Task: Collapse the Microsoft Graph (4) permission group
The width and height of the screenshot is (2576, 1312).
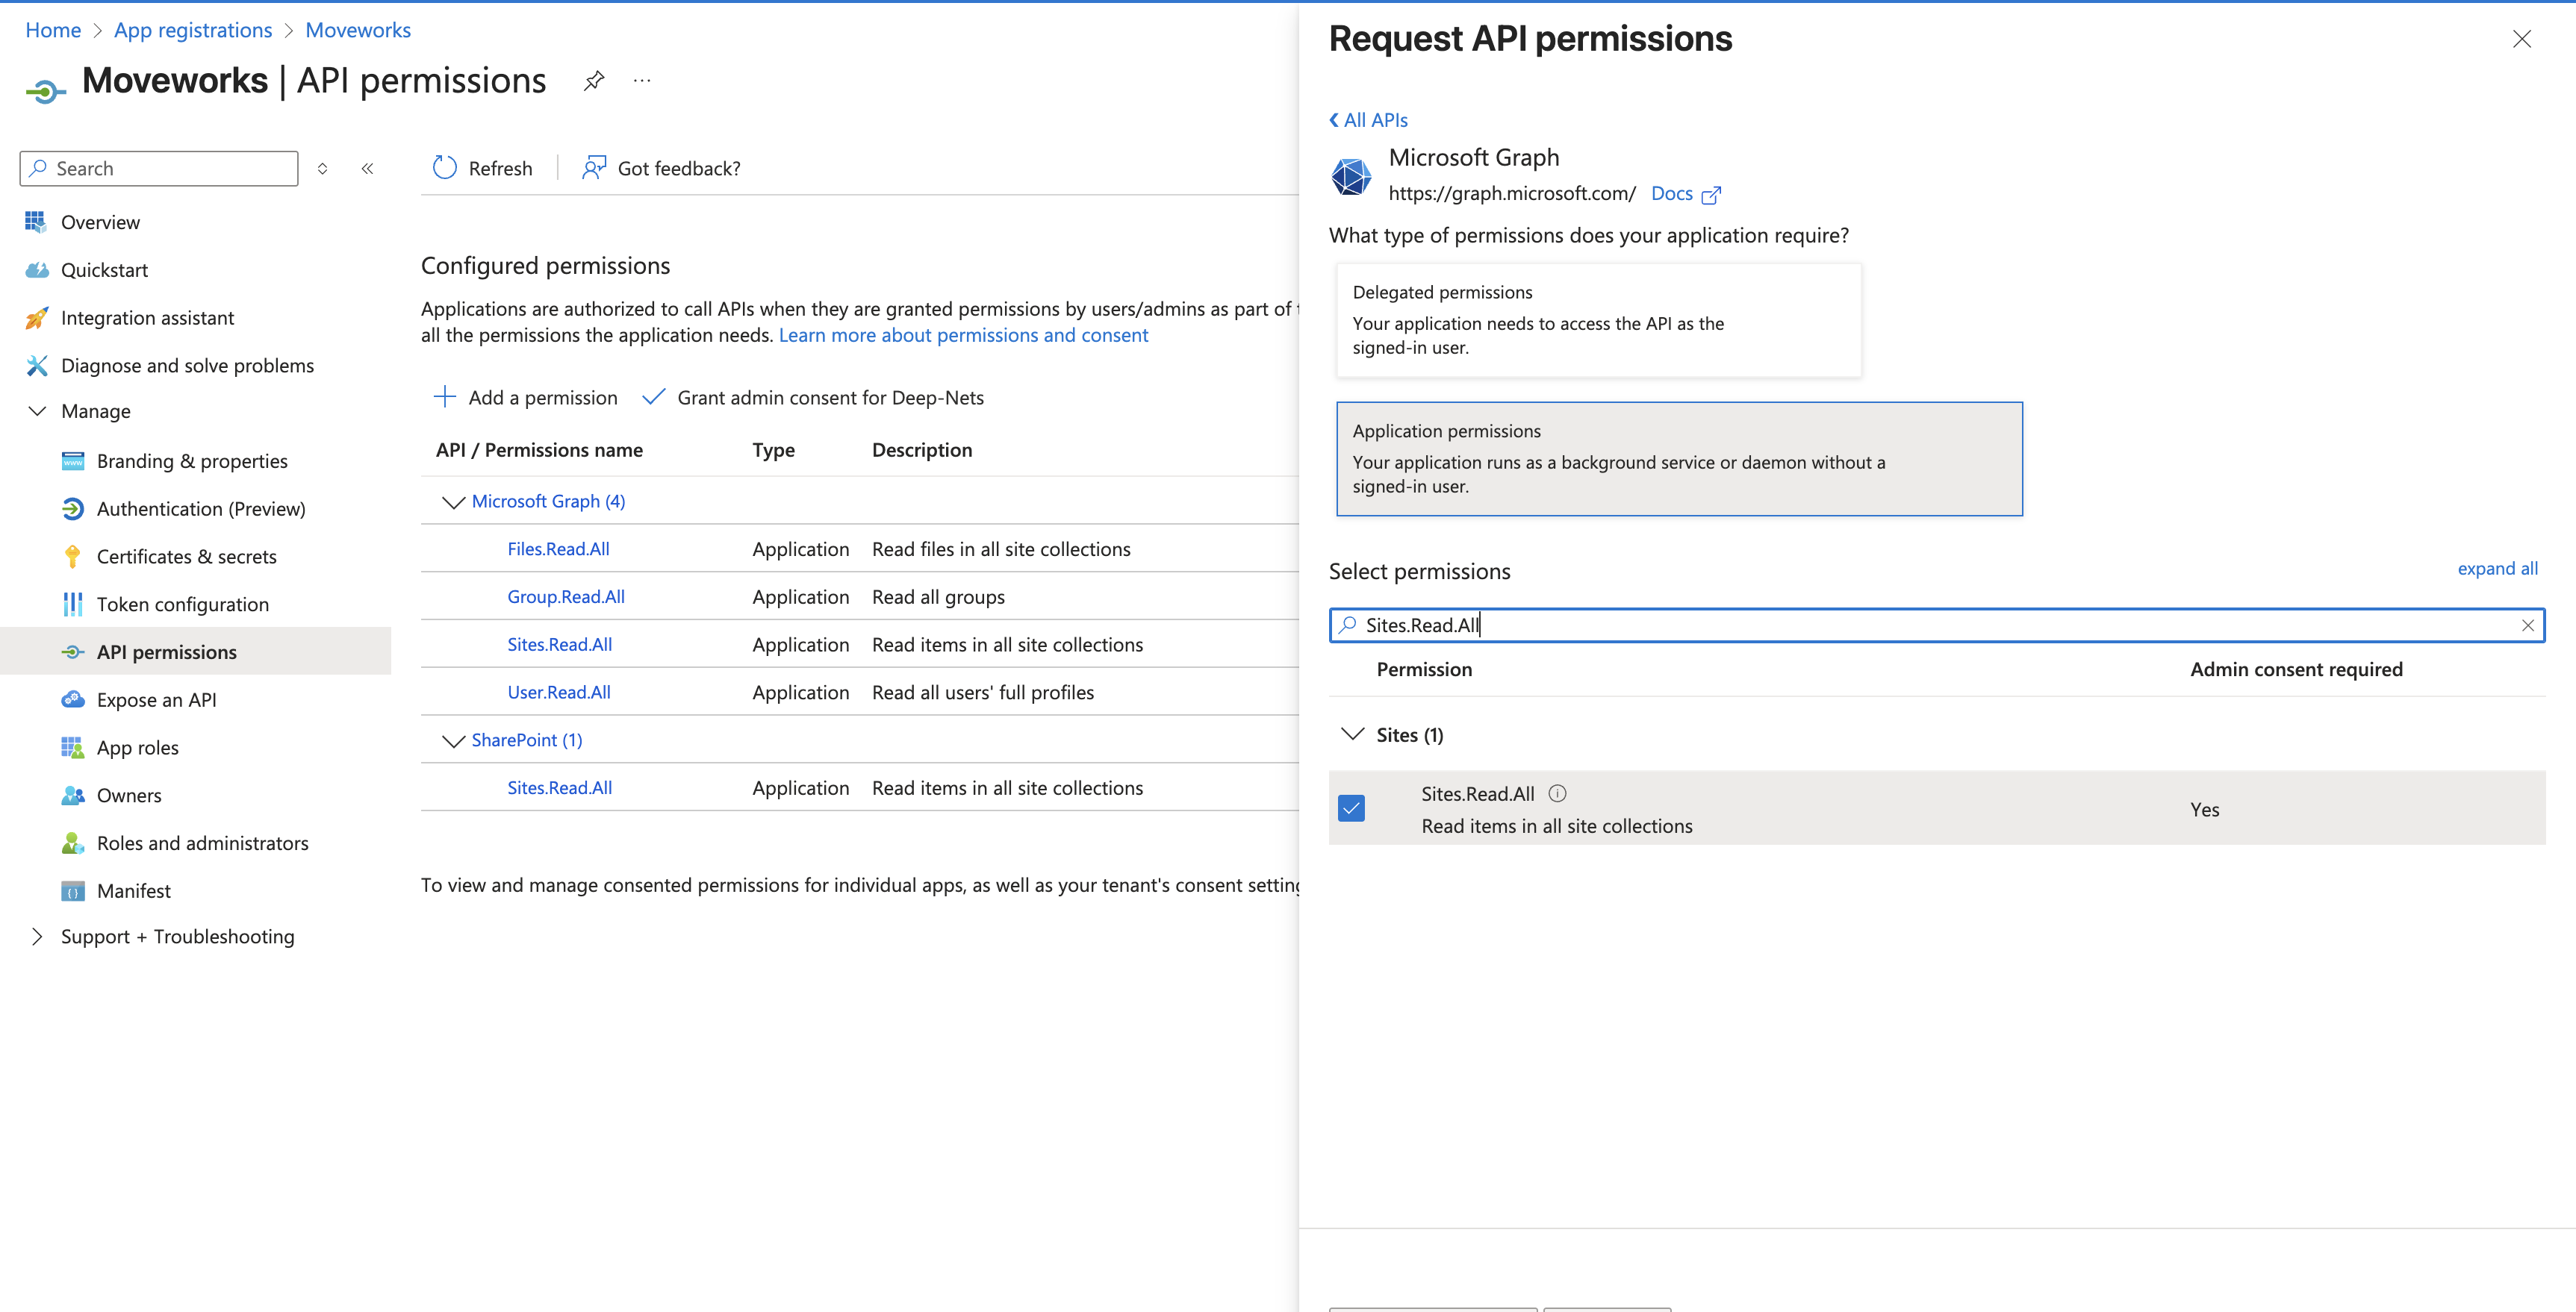Action: [x=453, y=502]
